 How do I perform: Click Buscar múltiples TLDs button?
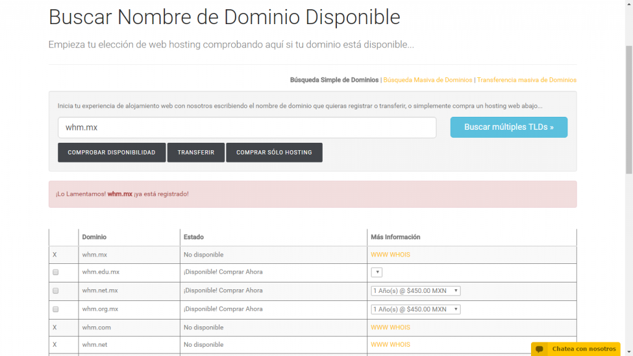[x=508, y=127]
